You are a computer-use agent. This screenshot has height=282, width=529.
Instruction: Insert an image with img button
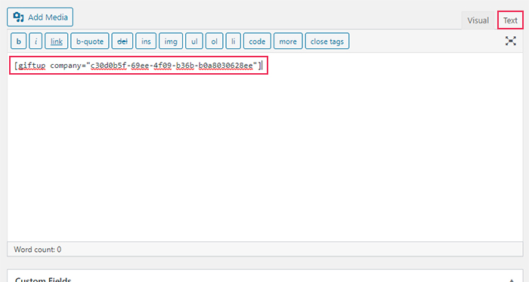(171, 41)
